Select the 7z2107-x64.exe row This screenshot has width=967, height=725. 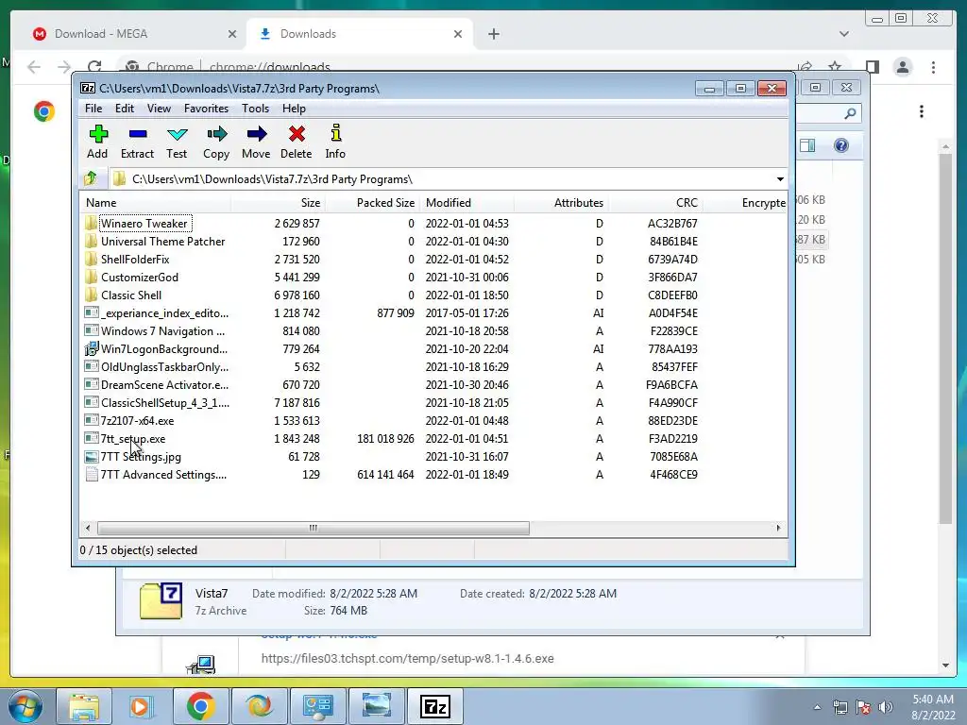(433, 420)
